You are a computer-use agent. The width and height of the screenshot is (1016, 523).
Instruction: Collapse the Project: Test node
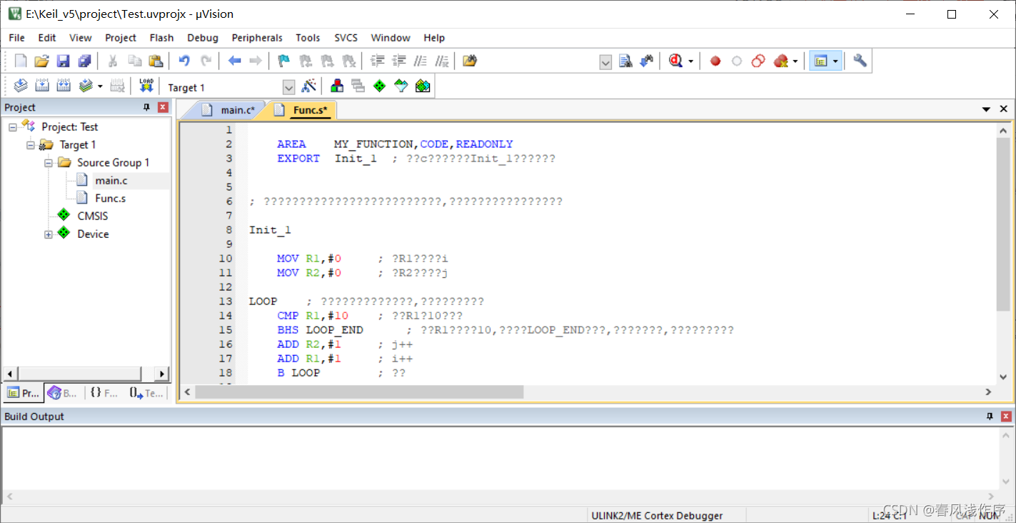point(13,127)
